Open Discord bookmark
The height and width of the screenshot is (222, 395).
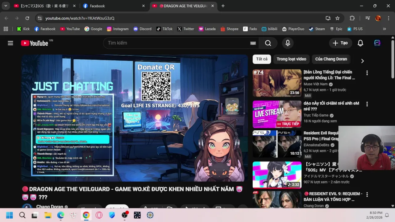tap(142, 29)
